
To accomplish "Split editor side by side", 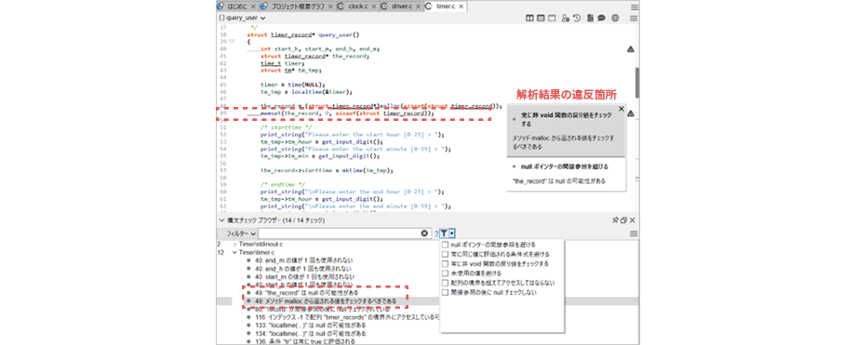I will pyautogui.click(x=529, y=18).
